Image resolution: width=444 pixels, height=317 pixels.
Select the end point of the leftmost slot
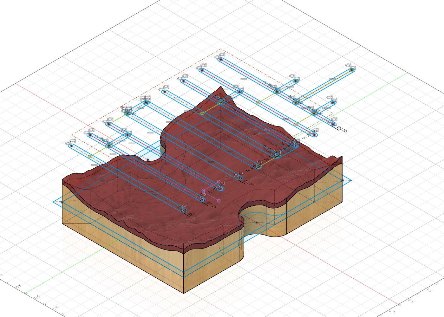[x=71, y=146]
